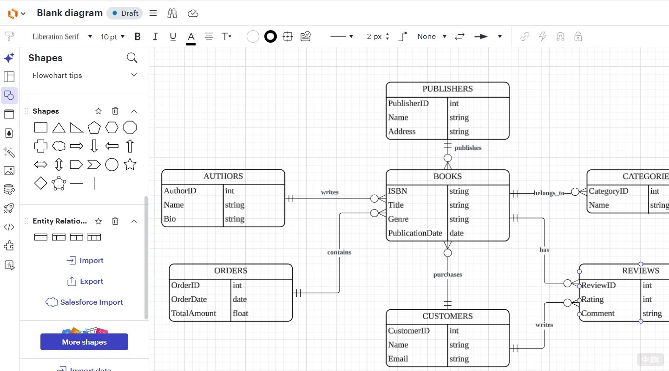
Task: Toggle bold text formatting
Action: coord(138,36)
